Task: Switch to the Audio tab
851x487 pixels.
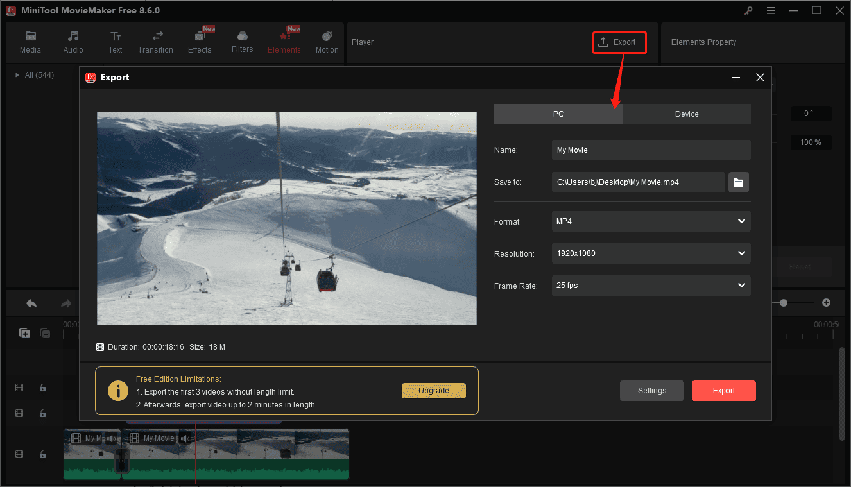Action: (x=73, y=42)
